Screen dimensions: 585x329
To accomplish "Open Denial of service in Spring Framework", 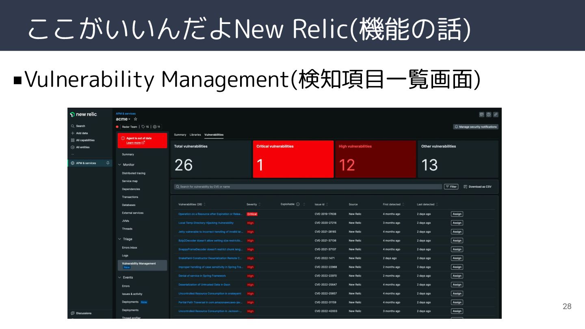I will [202, 276].
